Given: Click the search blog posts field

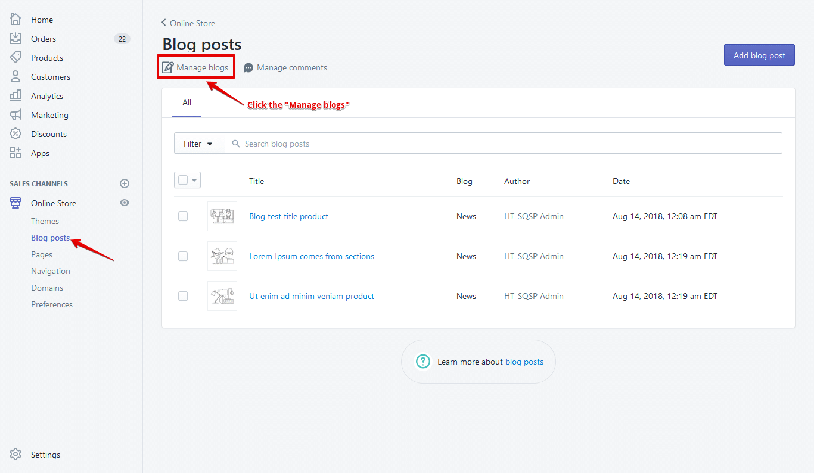Looking at the screenshot, I should point(417,143).
